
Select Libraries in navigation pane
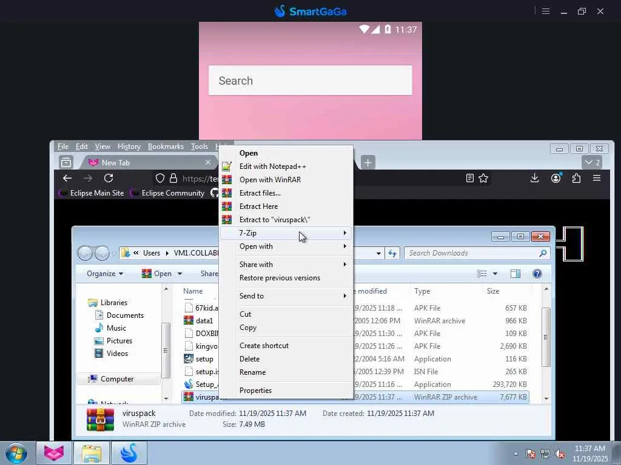(x=113, y=303)
